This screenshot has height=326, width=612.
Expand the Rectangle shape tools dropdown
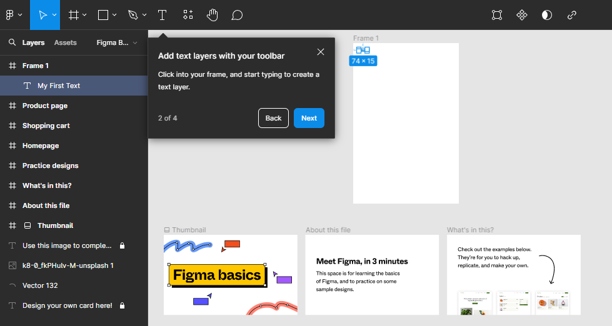click(x=114, y=15)
